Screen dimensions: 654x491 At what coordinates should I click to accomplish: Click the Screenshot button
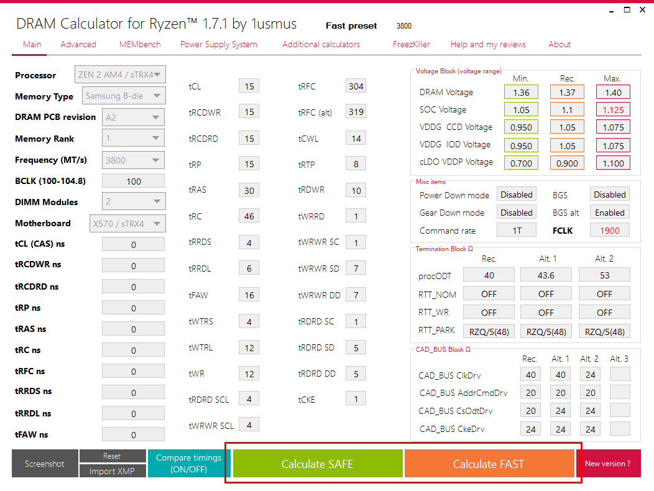tap(45, 464)
